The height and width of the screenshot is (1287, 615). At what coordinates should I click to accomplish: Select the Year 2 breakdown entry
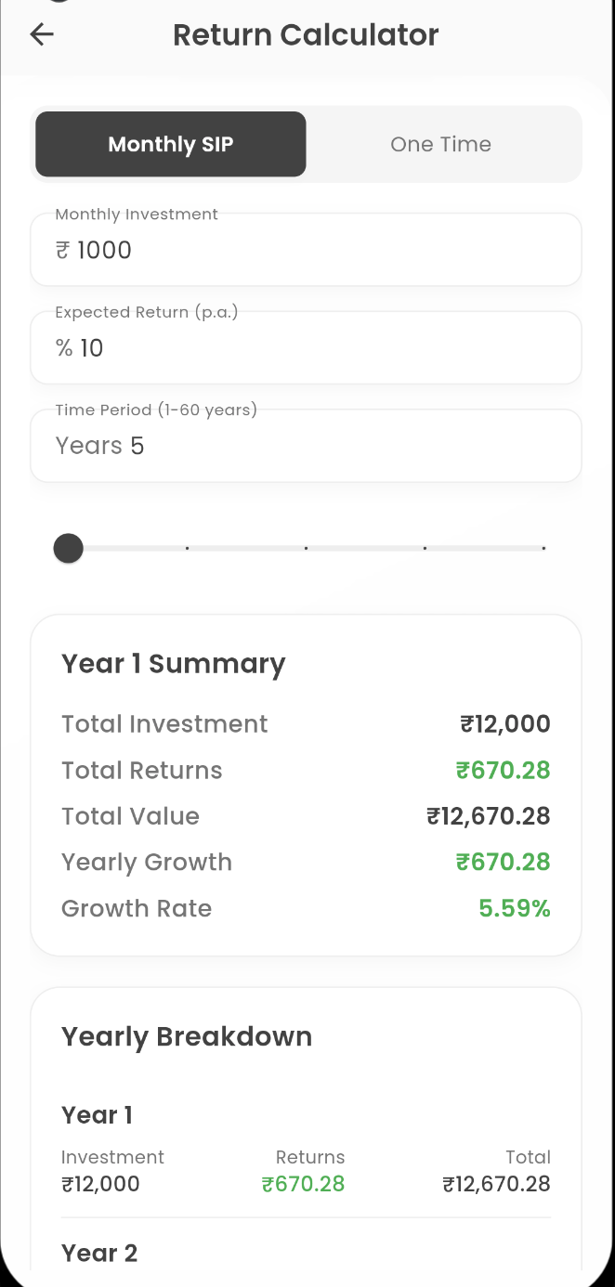pyautogui.click(x=99, y=1253)
